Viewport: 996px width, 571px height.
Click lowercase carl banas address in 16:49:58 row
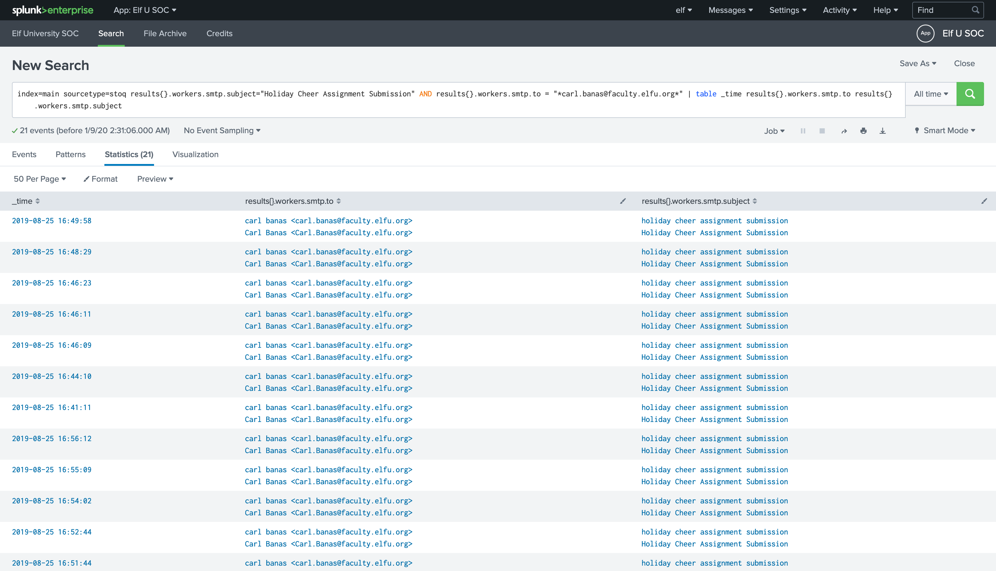tap(329, 221)
